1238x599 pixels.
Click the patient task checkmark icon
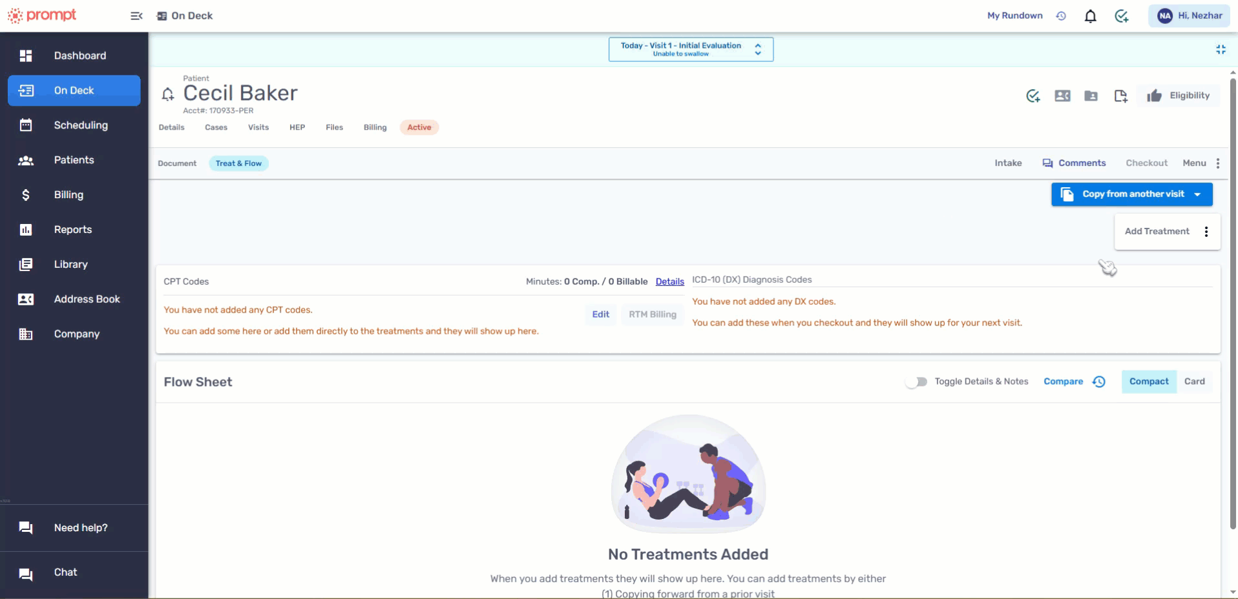pyautogui.click(x=1033, y=96)
